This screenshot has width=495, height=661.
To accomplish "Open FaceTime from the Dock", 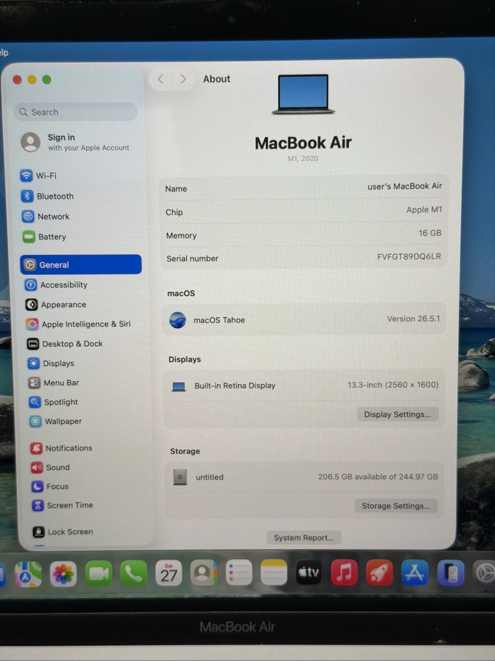I will pyautogui.click(x=99, y=574).
